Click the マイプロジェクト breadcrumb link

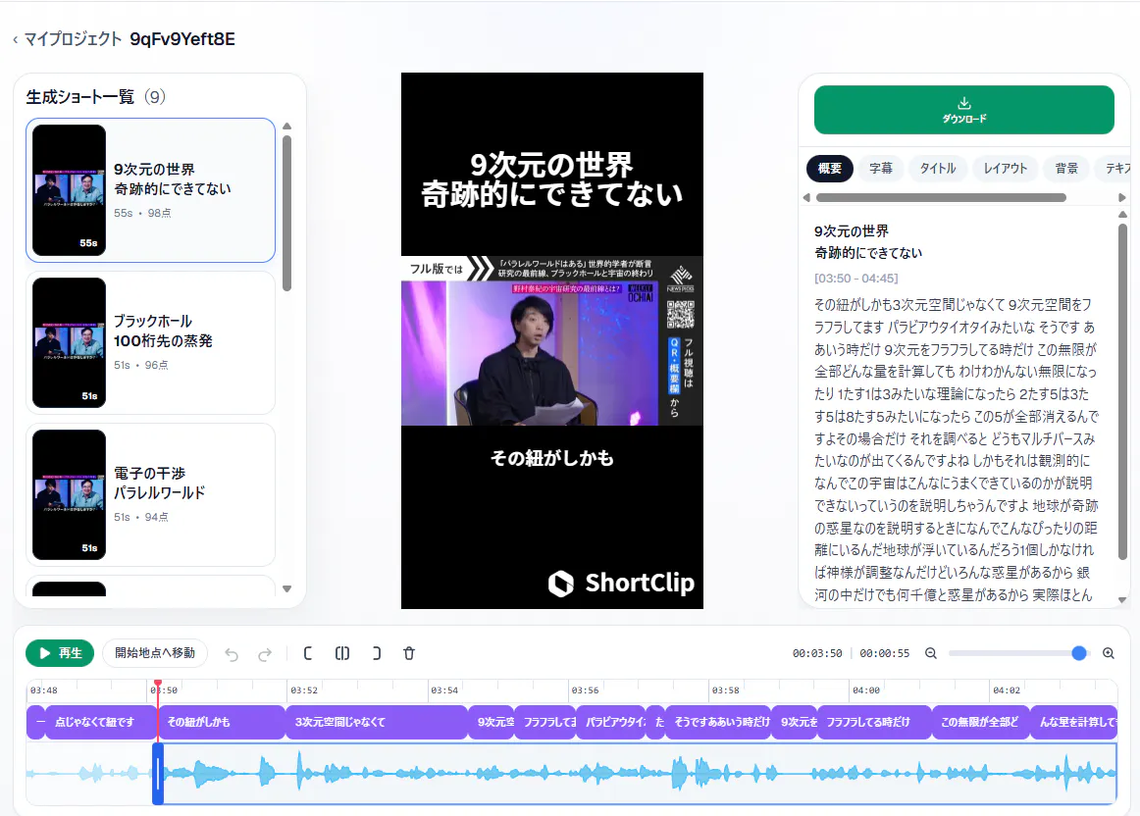73,39
